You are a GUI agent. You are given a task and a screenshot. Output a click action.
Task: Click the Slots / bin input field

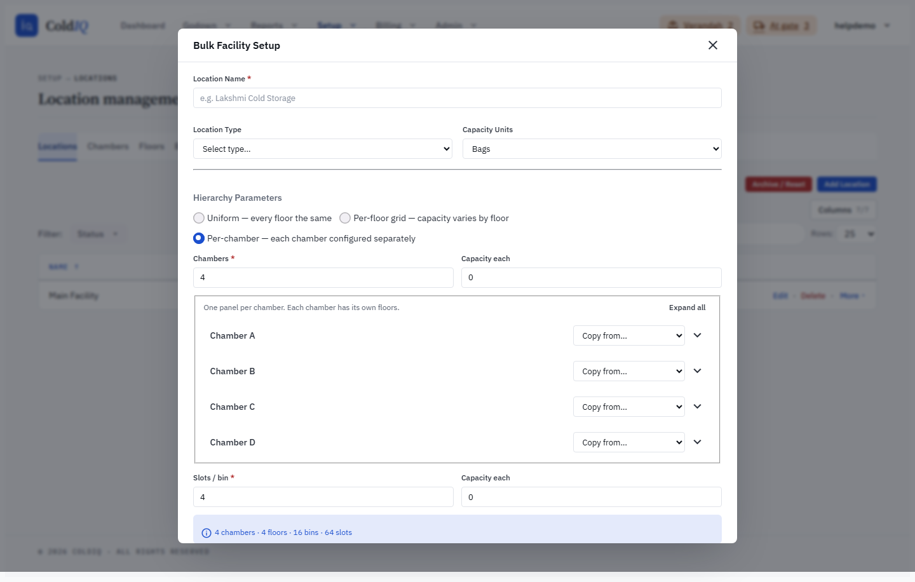click(x=323, y=497)
